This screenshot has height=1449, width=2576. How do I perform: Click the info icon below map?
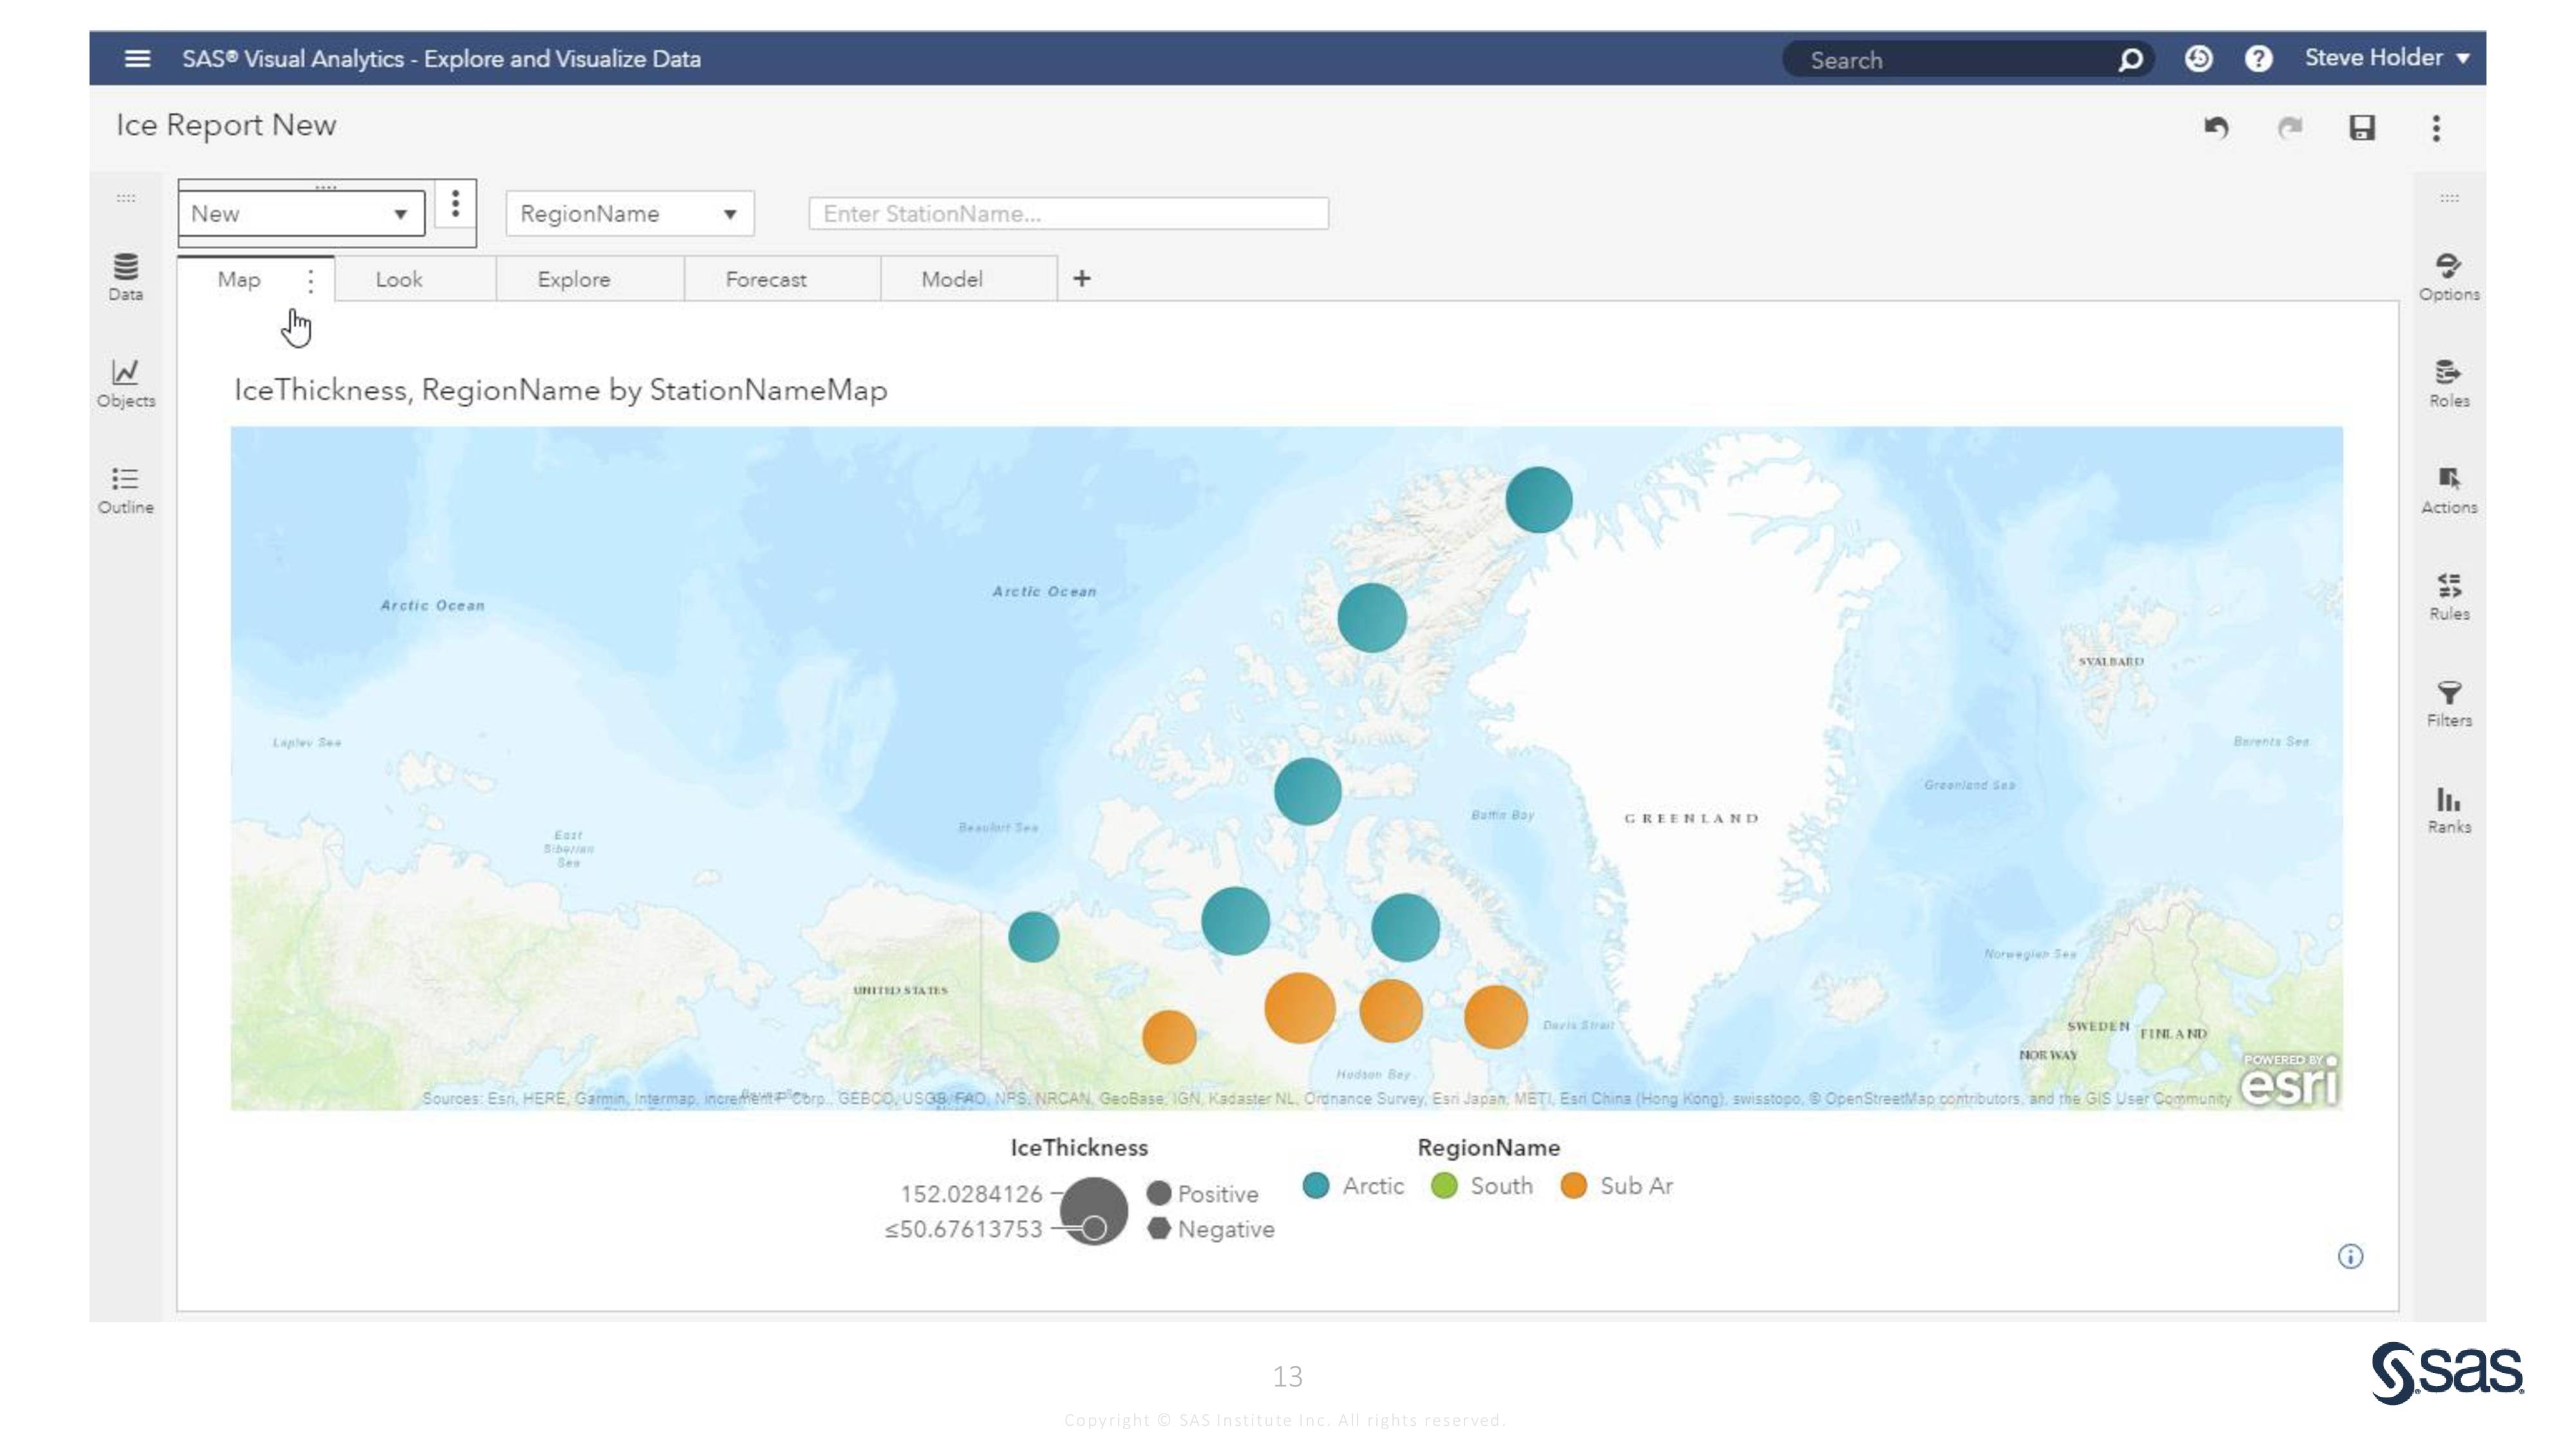tap(2350, 1256)
